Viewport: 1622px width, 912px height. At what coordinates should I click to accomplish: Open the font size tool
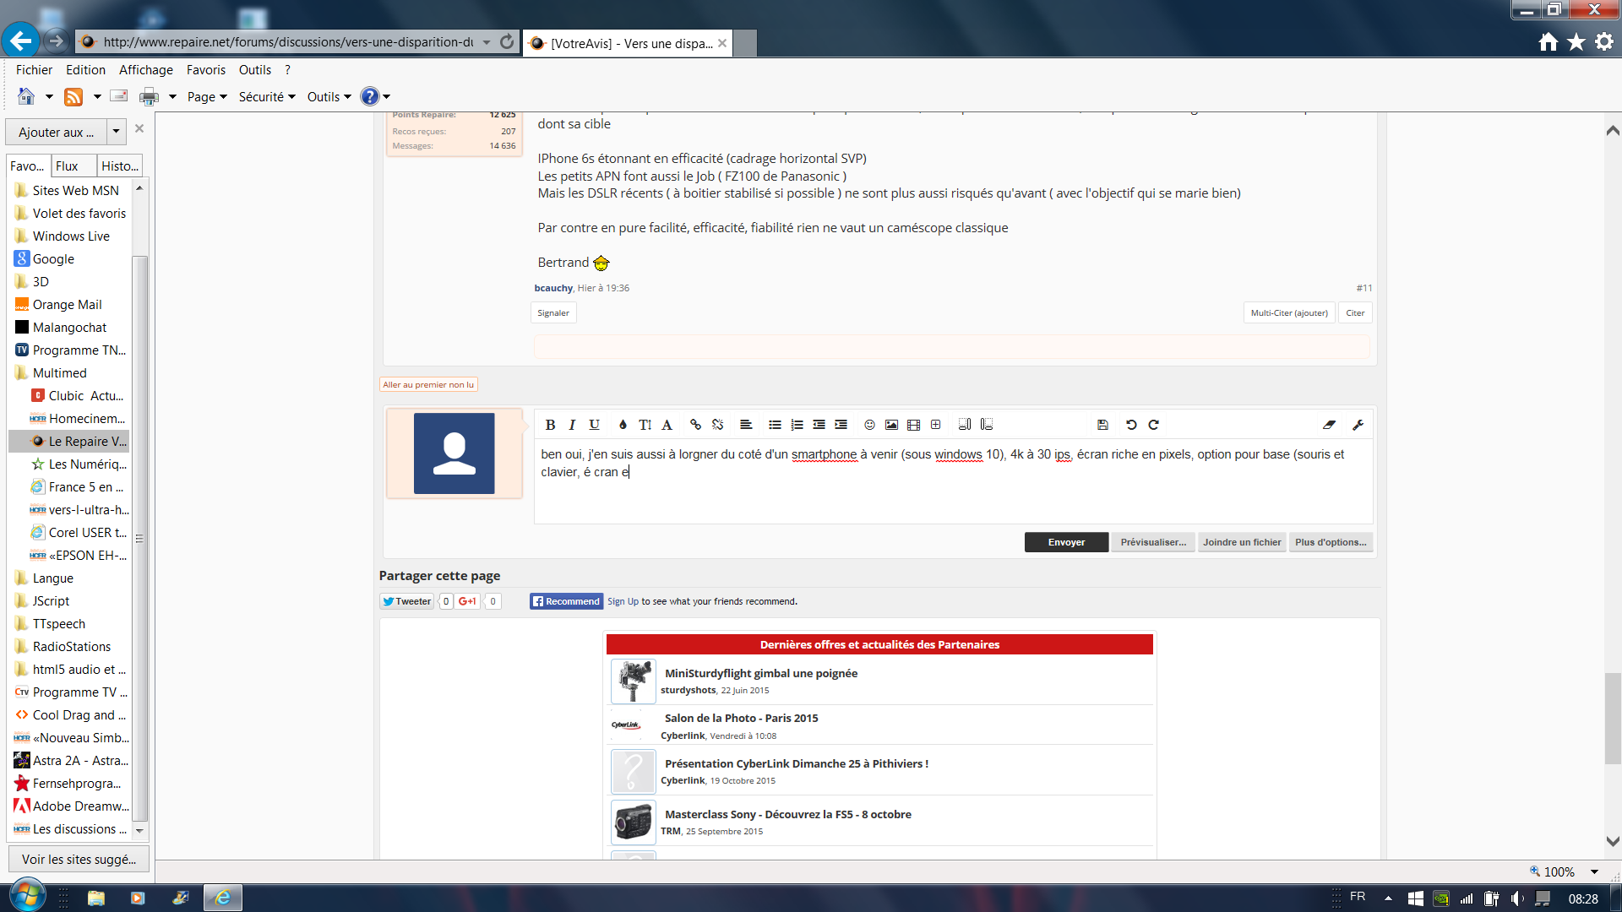pos(645,425)
